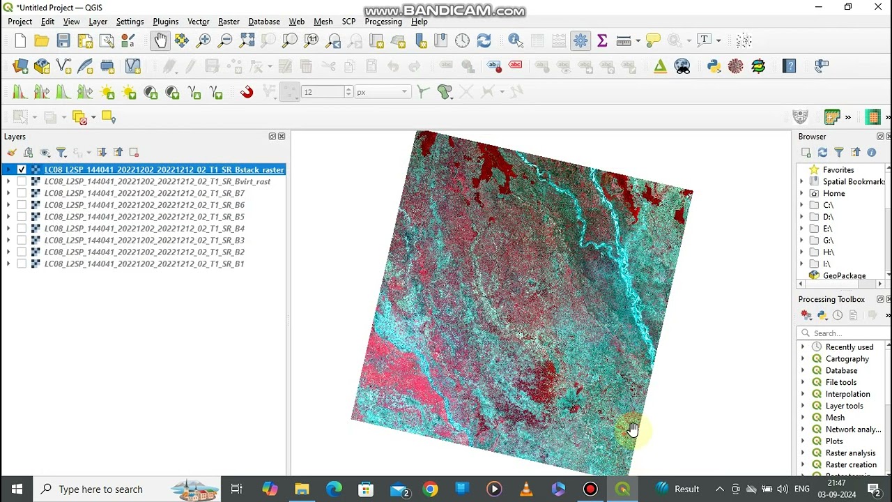This screenshot has width=892, height=502.
Task: Select Spatial Bookmarks in Browser
Action: pos(854,181)
